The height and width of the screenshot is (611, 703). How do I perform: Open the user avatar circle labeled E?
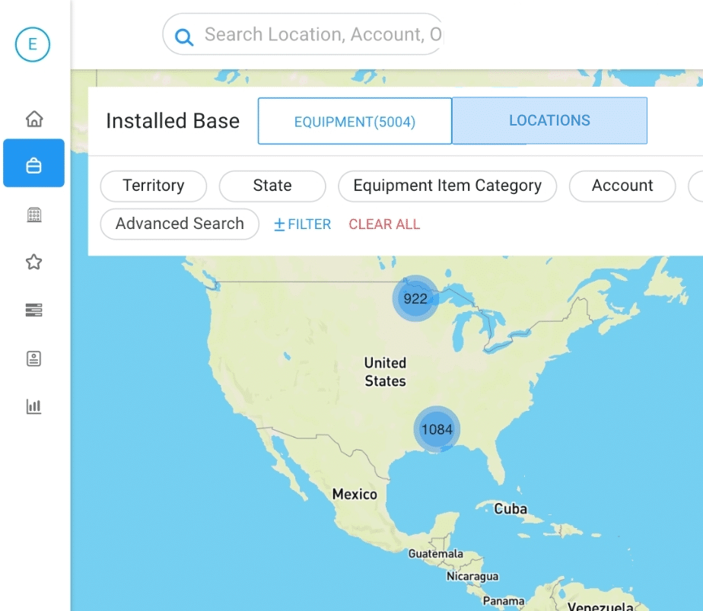point(31,44)
